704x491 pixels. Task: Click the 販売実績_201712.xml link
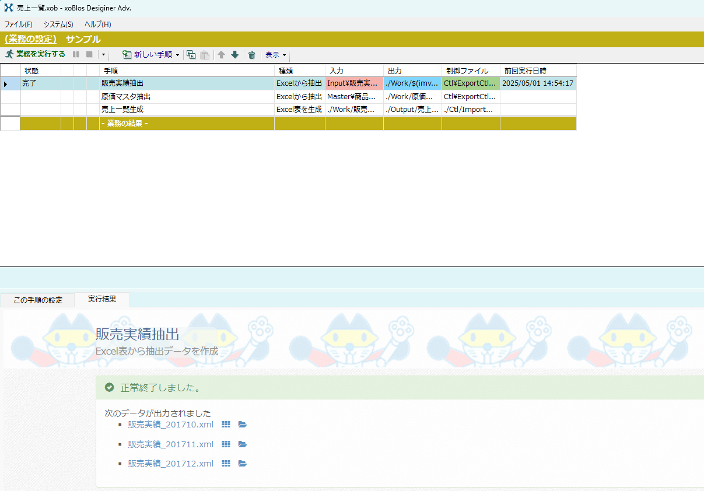coord(170,464)
